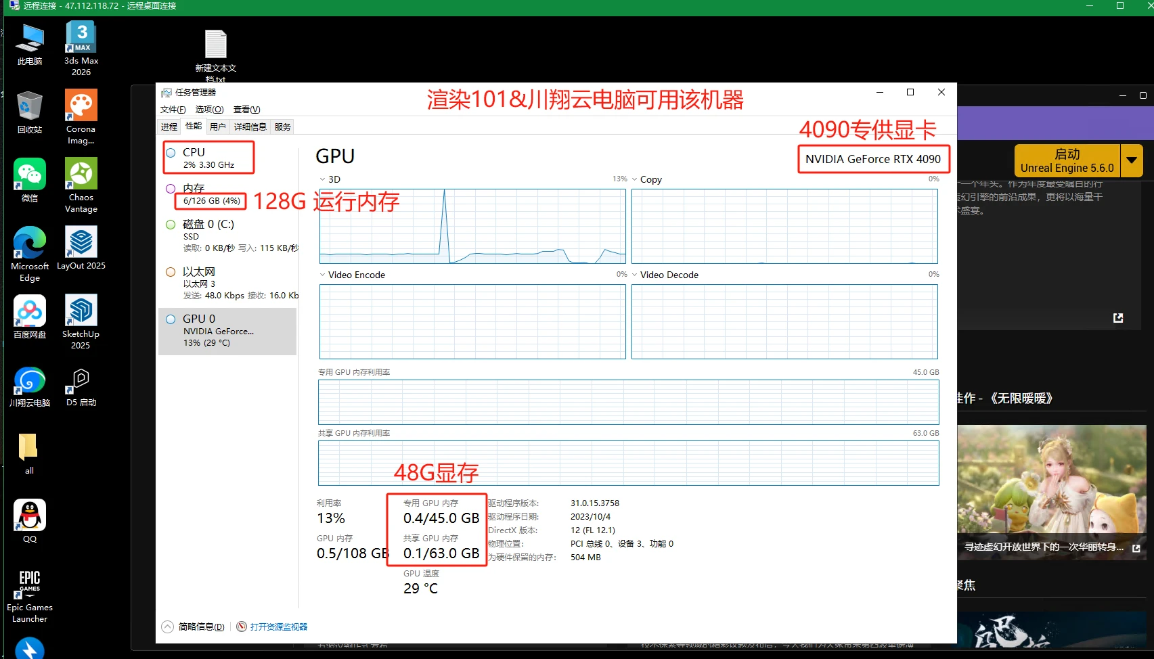Screen dimensions: 1154x659
Task: Switch to the 进程 tab
Action: coord(169,127)
